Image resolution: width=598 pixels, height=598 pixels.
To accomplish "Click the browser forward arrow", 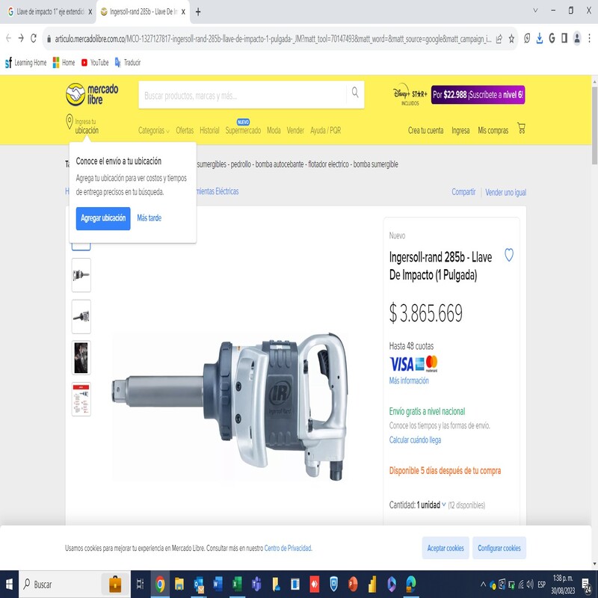I will pyautogui.click(x=21, y=38).
